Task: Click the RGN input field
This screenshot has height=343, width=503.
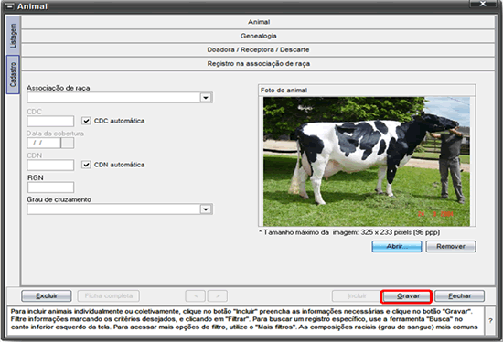Action: (x=50, y=188)
